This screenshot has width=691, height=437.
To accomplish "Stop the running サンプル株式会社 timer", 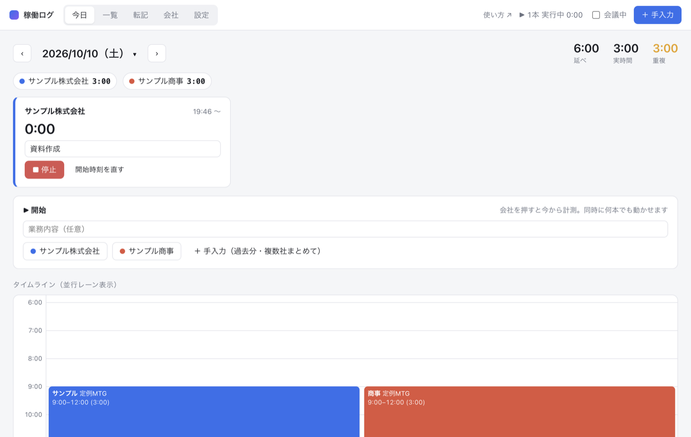I will pos(44,169).
